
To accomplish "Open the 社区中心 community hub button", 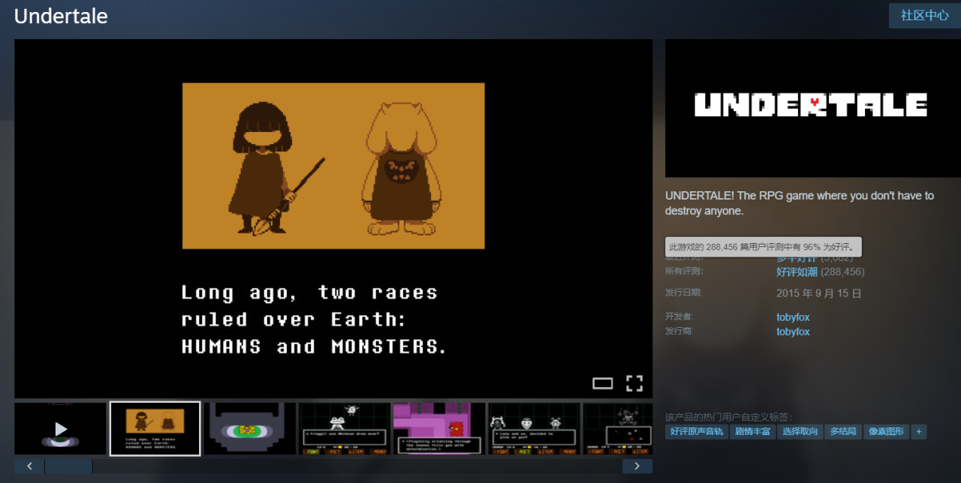I will (925, 15).
